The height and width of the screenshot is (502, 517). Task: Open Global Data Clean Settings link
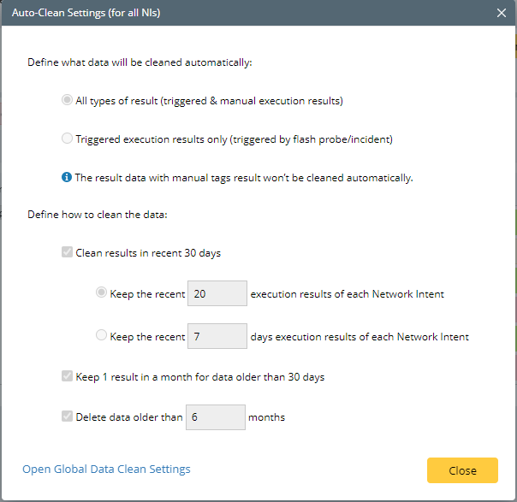106,469
